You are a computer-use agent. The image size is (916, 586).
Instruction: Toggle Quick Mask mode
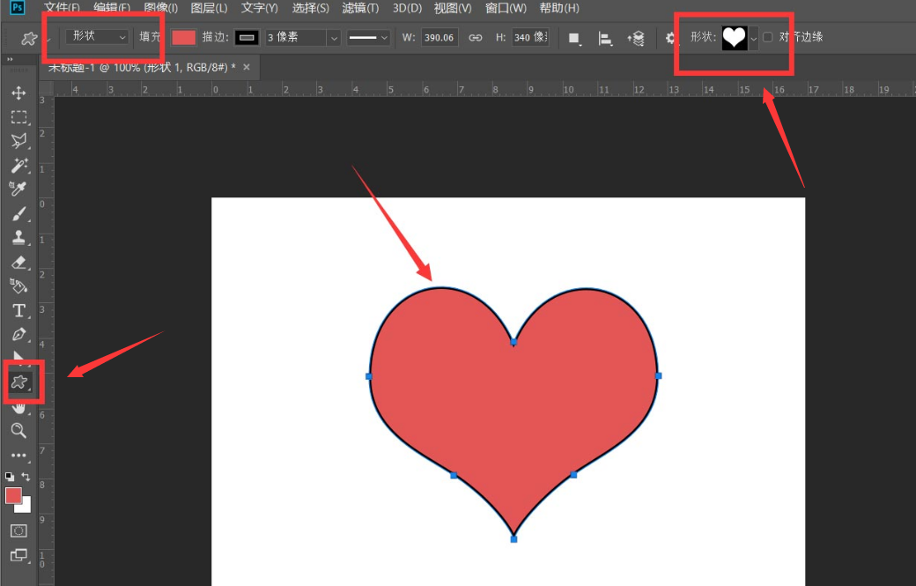(18, 530)
